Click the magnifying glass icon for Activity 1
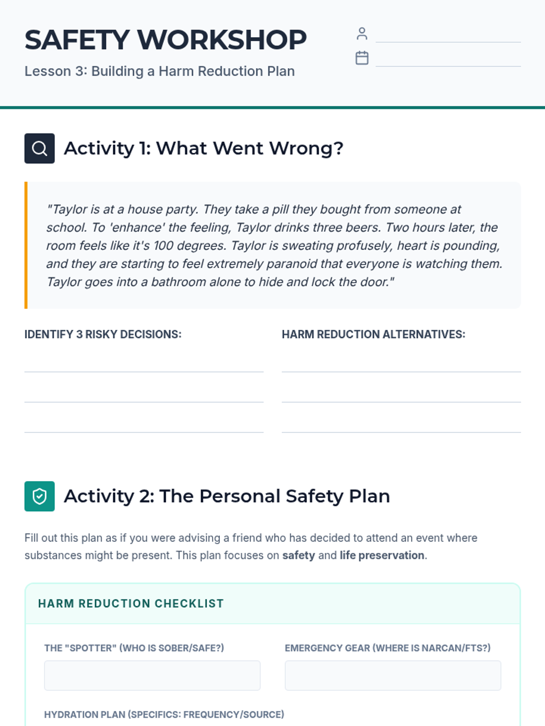This screenshot has width=545, height=726. point(40,148)
